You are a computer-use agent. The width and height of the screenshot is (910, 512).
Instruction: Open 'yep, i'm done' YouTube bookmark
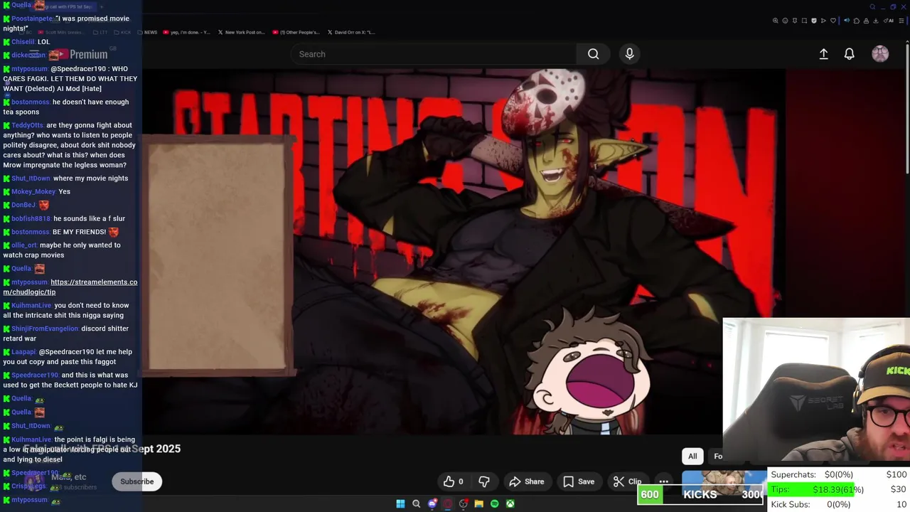187,32
